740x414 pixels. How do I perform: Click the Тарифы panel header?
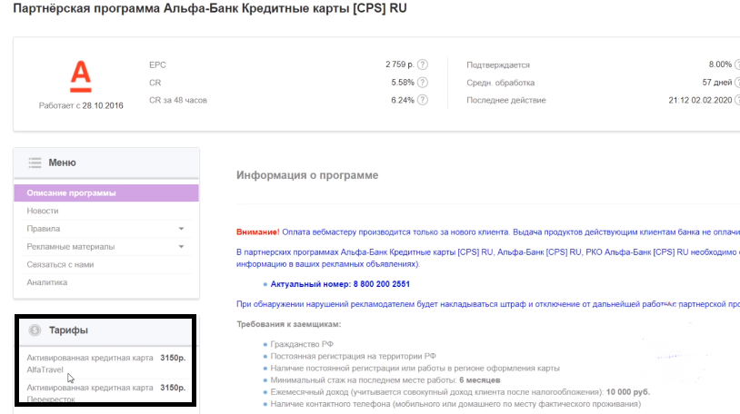point(105,330)
